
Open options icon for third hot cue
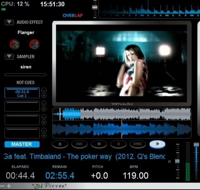[44, 117]
